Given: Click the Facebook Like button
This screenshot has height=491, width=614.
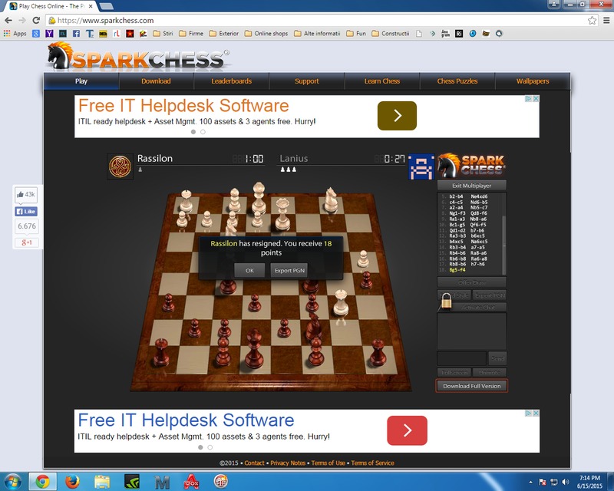Looking at the screenshot, I should (26, 212).
